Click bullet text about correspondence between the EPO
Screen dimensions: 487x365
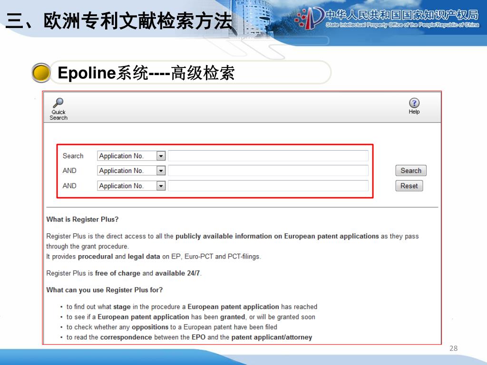(189, 337)
